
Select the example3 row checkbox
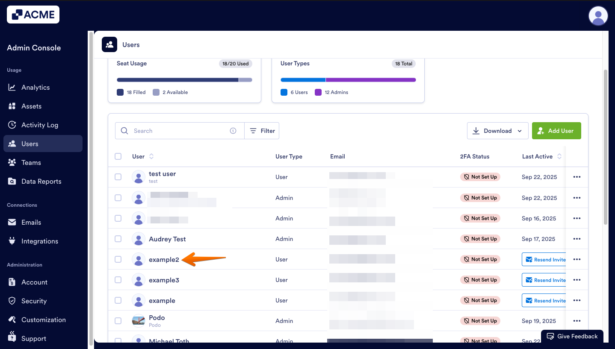tap(118, 280)
